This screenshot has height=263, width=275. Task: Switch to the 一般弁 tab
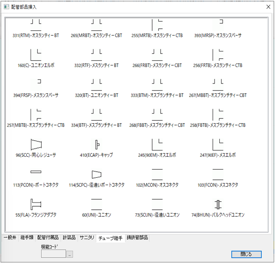[x=9, y=238]
